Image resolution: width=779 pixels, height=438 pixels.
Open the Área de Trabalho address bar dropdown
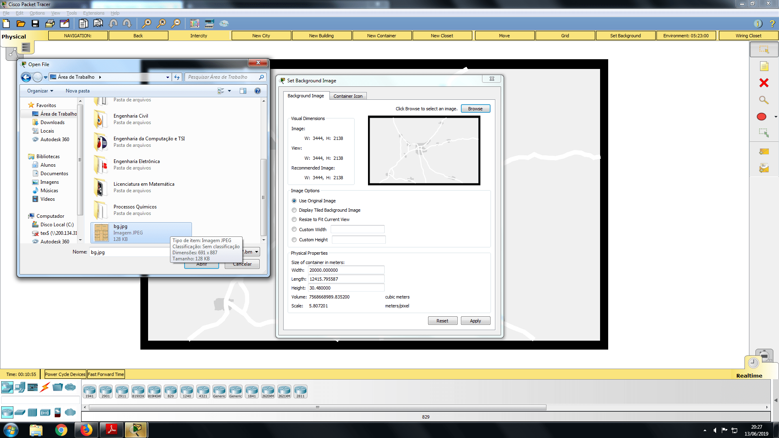coord(168,77)
